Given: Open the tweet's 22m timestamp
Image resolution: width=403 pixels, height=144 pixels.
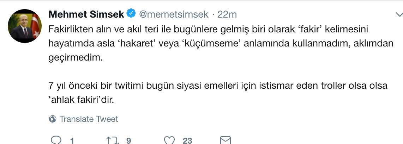Looking at the screenshot, I should point(227,14).
